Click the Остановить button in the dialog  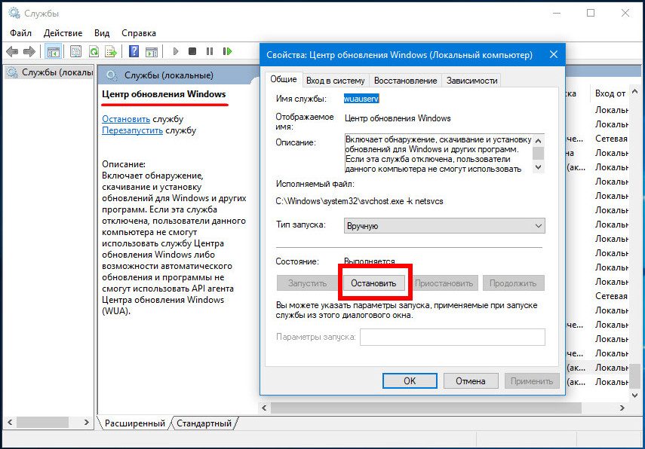tap(373, 283)
